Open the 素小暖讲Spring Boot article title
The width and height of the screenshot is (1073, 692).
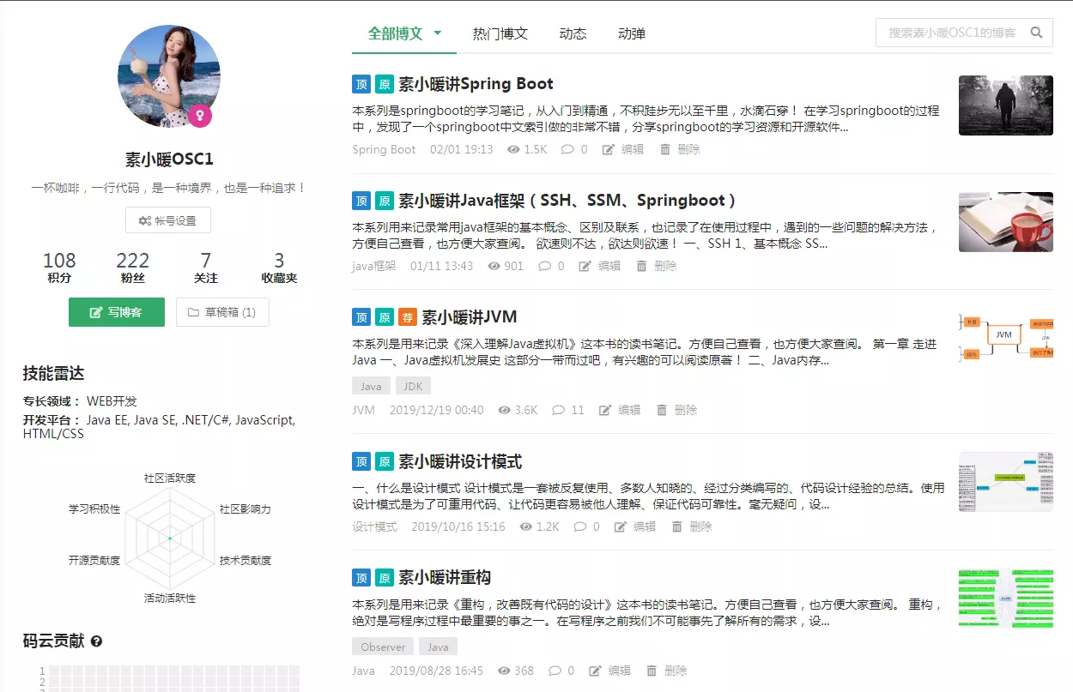coord(476,84)
